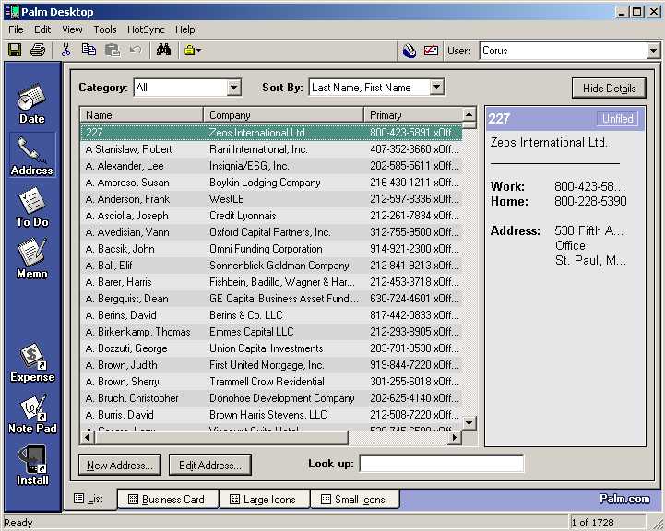Select the A. Bergquist, Dean entry
665x531 pixels.
[x=271, y=299]
